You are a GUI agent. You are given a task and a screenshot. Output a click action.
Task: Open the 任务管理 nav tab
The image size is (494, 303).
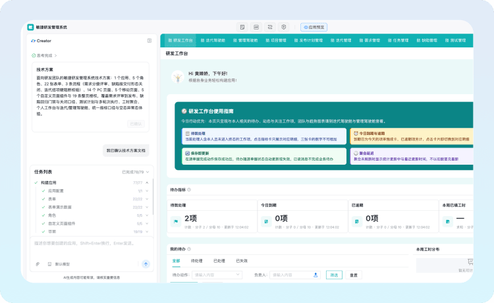[x=398, y=40]
